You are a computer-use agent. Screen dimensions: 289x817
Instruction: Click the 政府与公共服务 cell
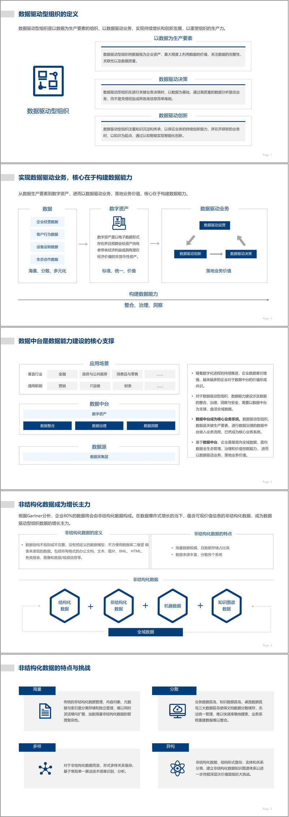95,374
